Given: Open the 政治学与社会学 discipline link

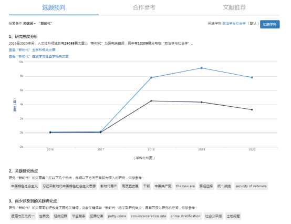Looking at the screenshot, I should 234,24.
